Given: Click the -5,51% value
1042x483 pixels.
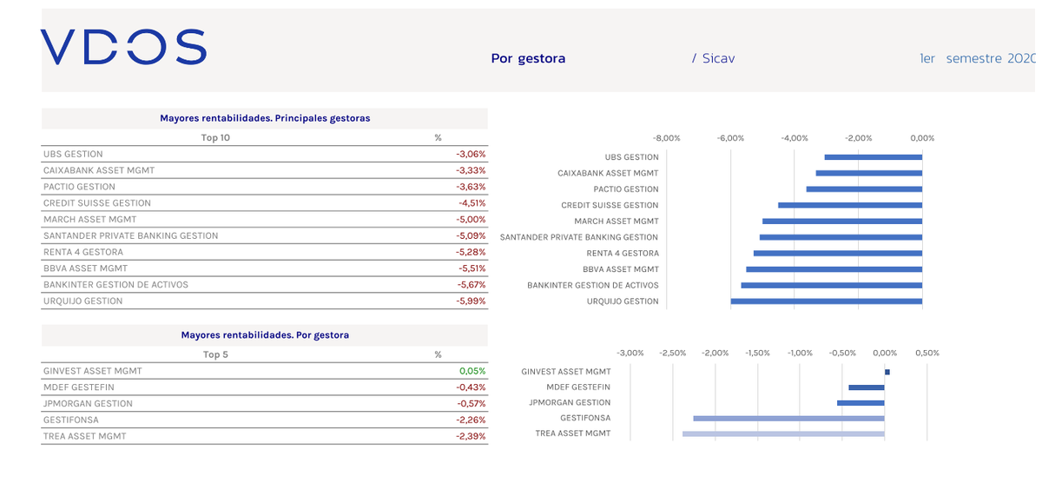Looking at the screenshot, I should click(x=472, y=268).
